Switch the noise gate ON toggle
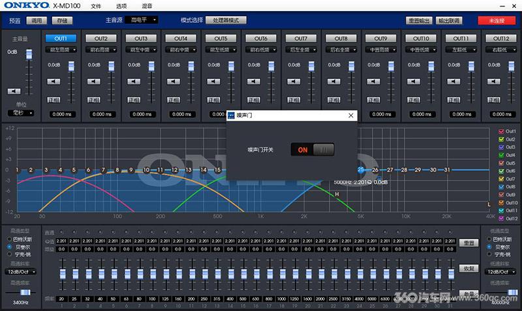 click(x=313, y=150)
